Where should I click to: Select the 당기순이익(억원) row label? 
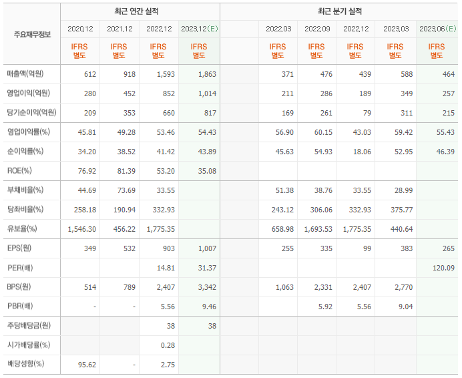click(31, 113)
